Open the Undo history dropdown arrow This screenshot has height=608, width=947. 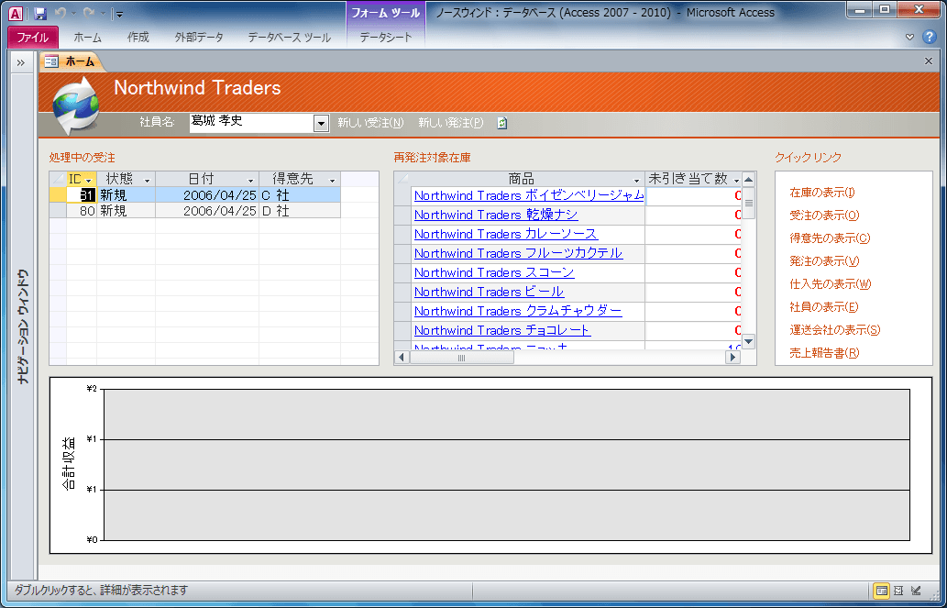coord(73,13)
